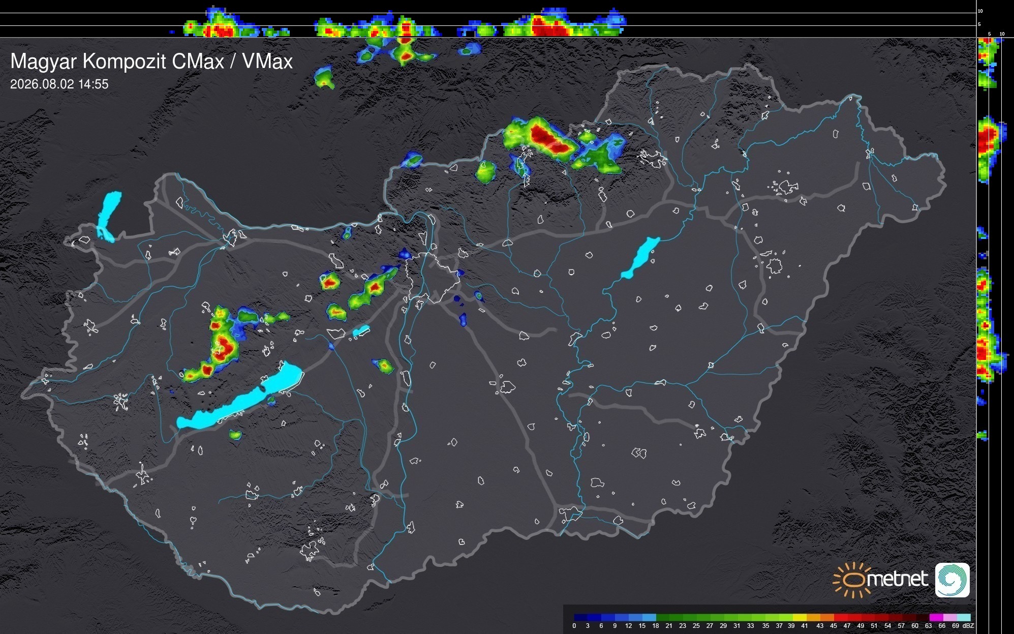
Task: Pick the light cyan 69 dBZ swatch
Action: pos(964,617)
